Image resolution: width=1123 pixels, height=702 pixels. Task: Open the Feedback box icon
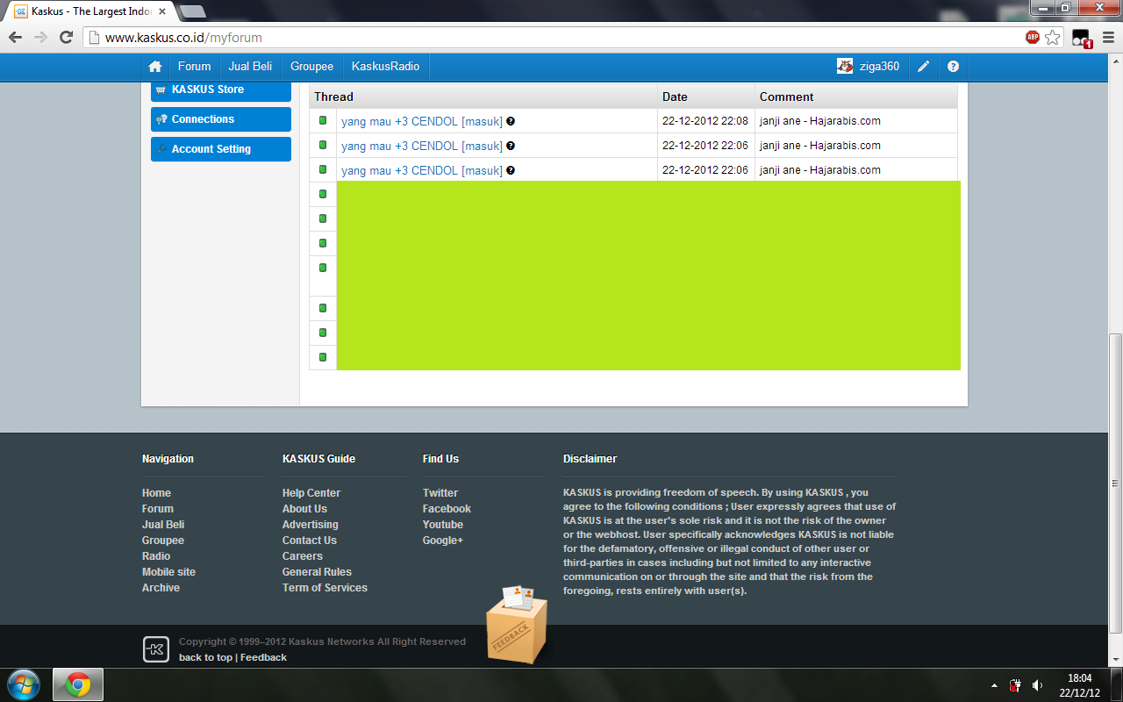tap(518, 624)
